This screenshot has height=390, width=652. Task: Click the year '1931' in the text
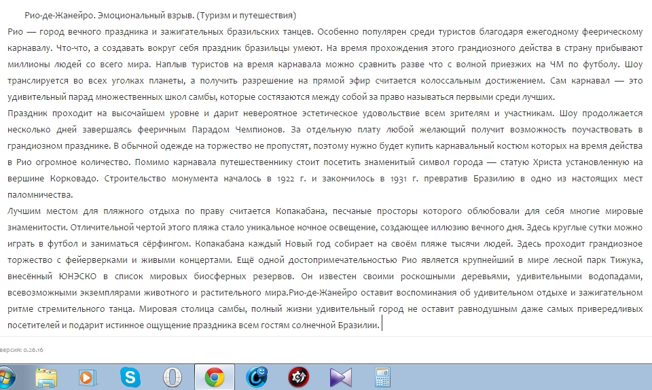click(x=399, y=179)
